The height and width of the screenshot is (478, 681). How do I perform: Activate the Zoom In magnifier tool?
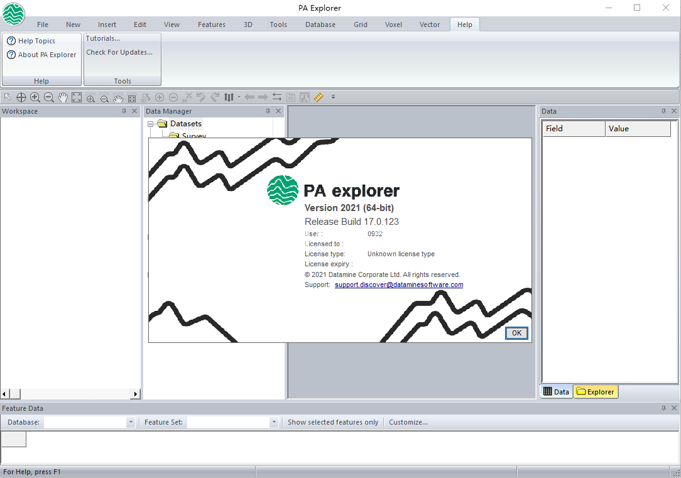[35, 97]
